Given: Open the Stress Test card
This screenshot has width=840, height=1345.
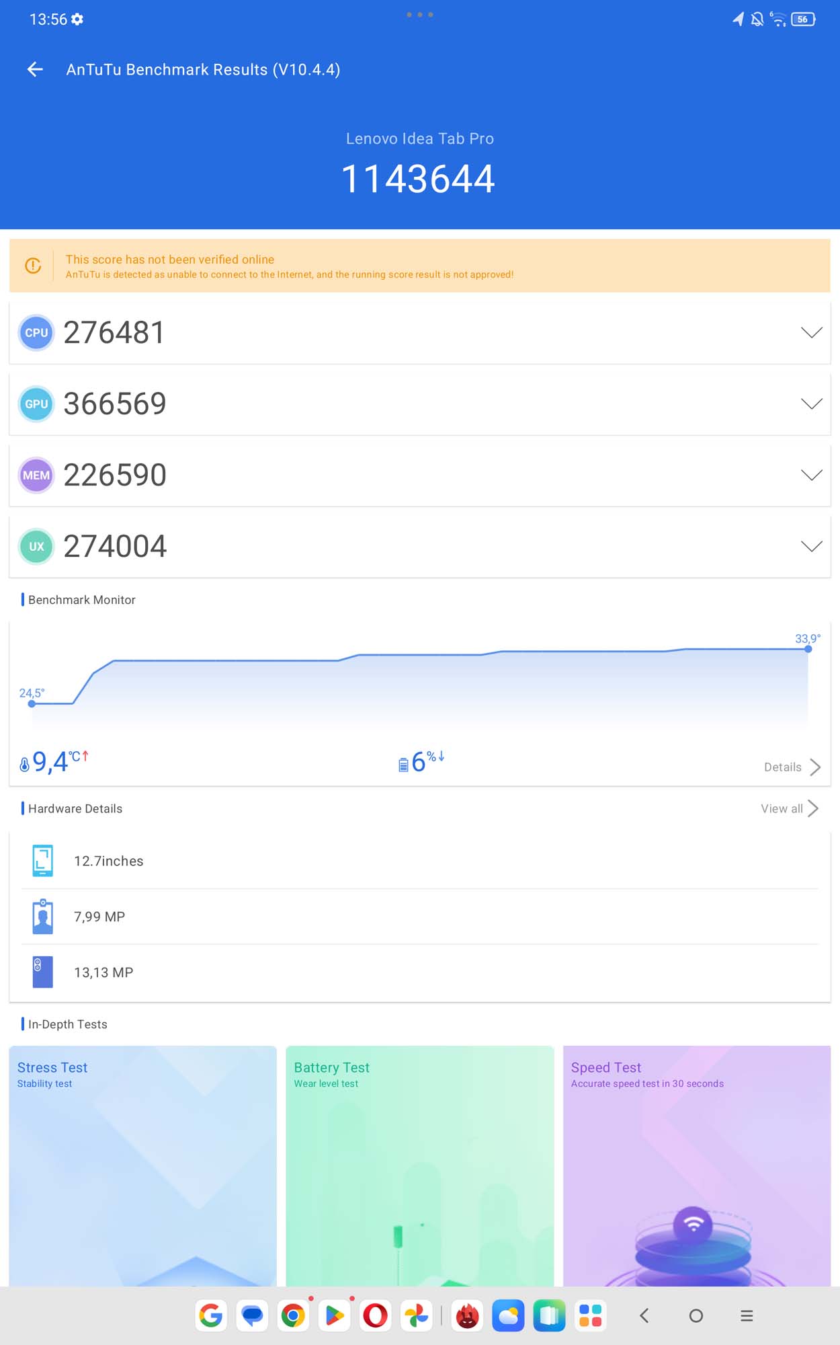Looking at the screenshot, I should pyautogui.click(x=142, y=1166).
